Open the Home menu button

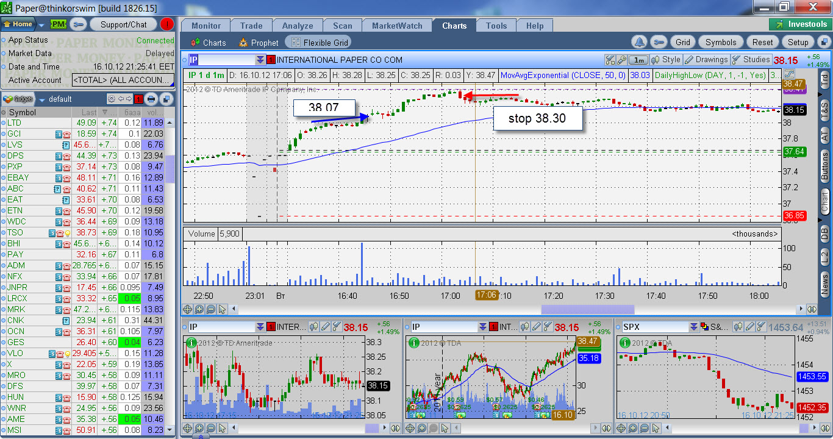(18, 24)
